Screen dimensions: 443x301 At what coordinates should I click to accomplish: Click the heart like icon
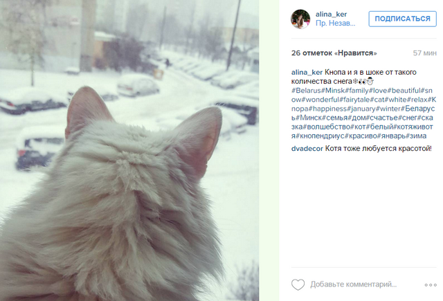(298, 284)
